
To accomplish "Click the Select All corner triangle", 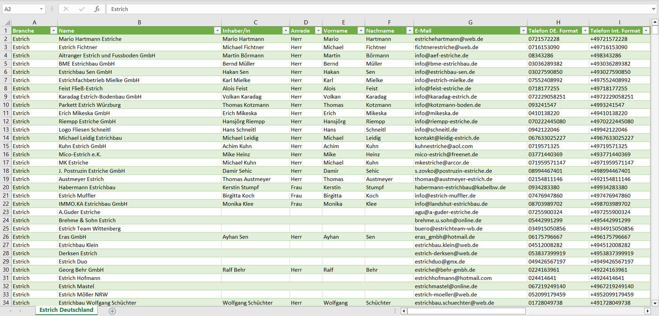I will tap(7, 22).
